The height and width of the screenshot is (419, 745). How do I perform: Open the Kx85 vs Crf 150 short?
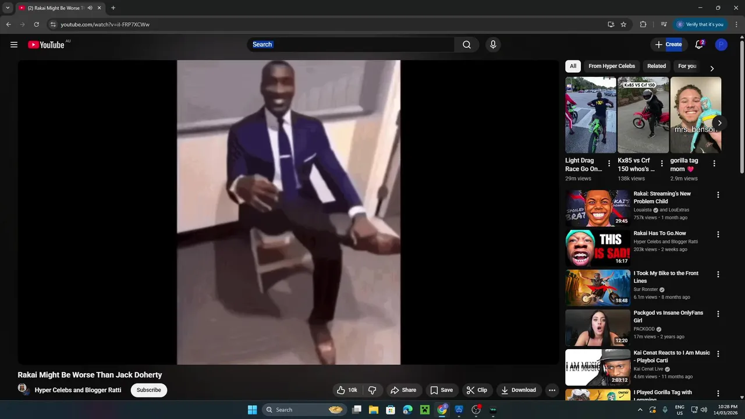tap(643, 115)
